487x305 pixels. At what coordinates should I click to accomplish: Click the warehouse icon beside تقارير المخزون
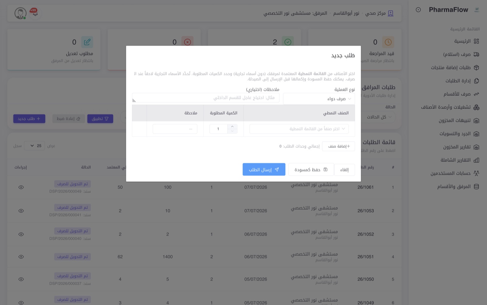click(477, 147)
